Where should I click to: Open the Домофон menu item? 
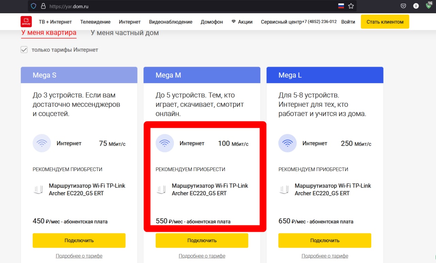point(212,22)
